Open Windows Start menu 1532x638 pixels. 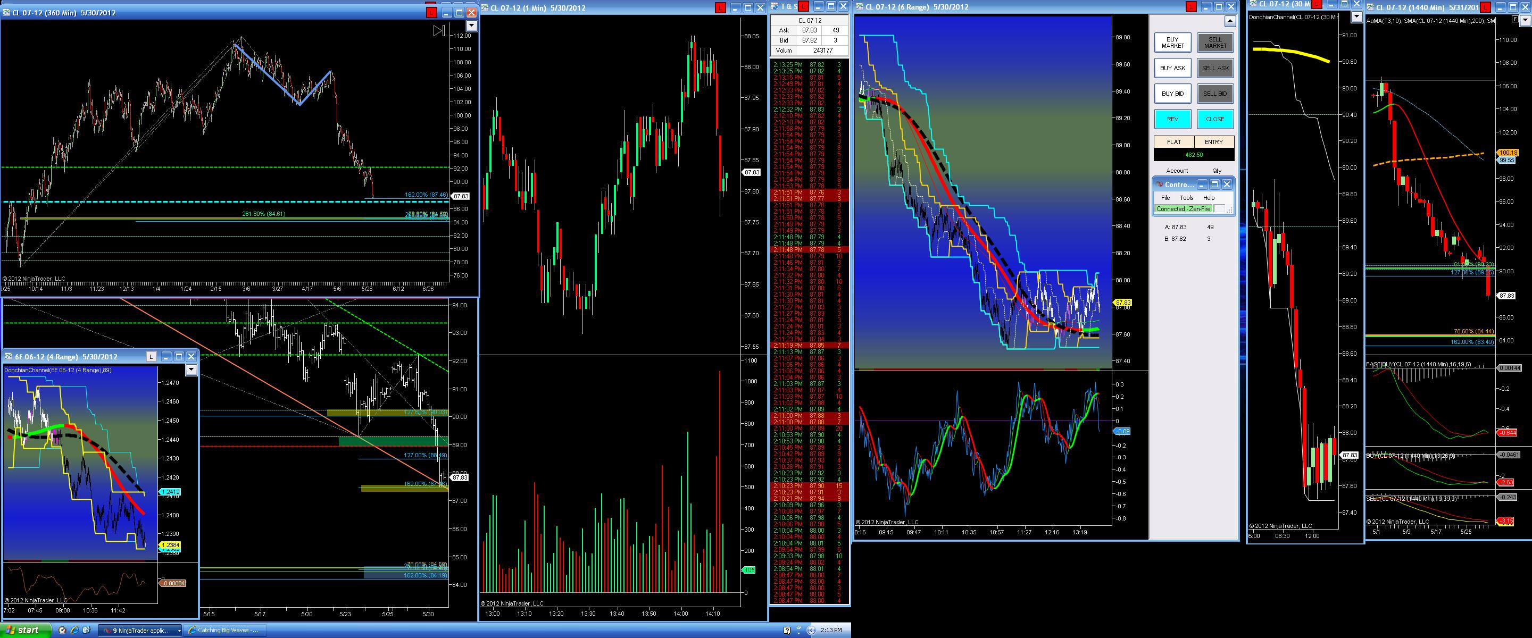[24, 630]
